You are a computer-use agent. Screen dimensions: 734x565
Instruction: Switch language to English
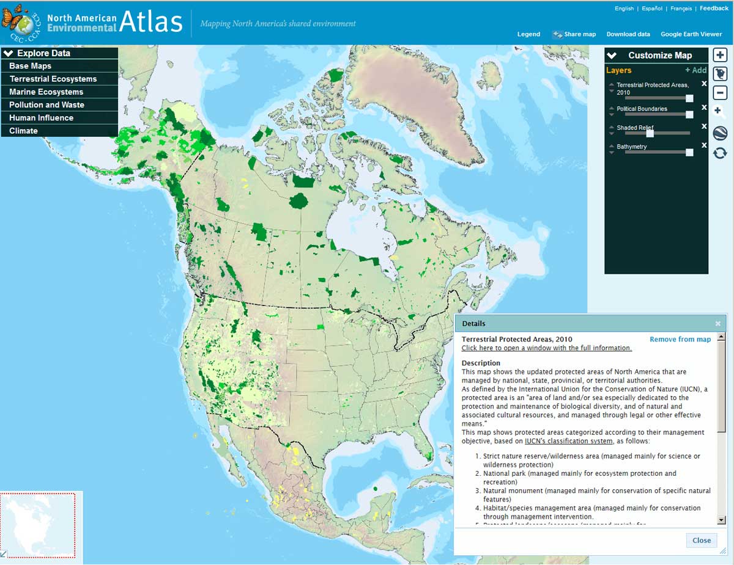point(624,9)
